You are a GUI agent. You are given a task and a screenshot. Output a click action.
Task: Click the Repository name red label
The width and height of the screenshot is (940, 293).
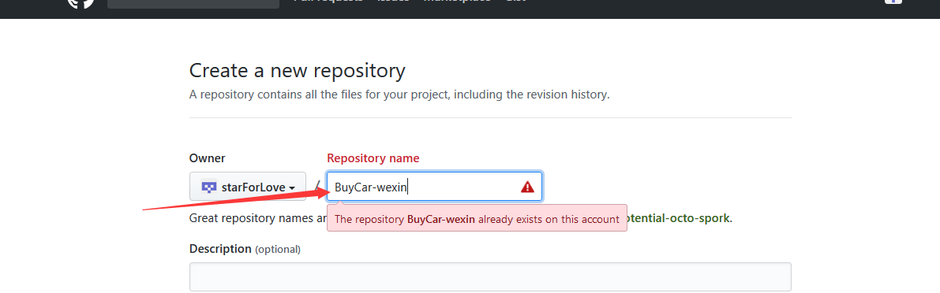click(373, 158)
